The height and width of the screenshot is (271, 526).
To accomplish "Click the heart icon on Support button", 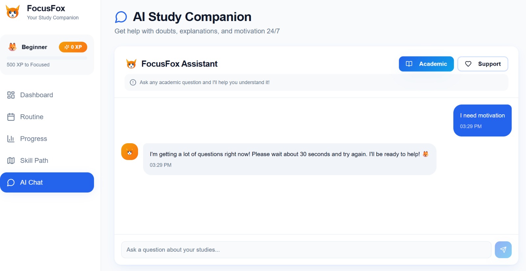I will 468,64.
